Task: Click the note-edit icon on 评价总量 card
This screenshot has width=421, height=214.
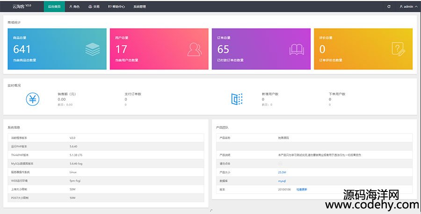Action: tap(399, 49)
